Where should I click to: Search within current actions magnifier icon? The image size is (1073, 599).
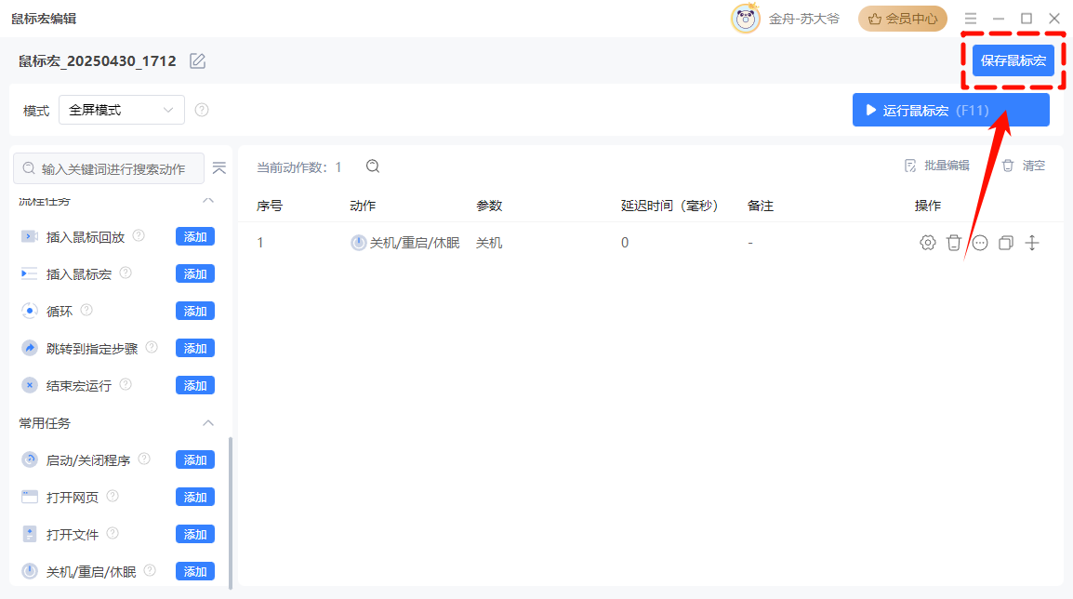[372, 166]
